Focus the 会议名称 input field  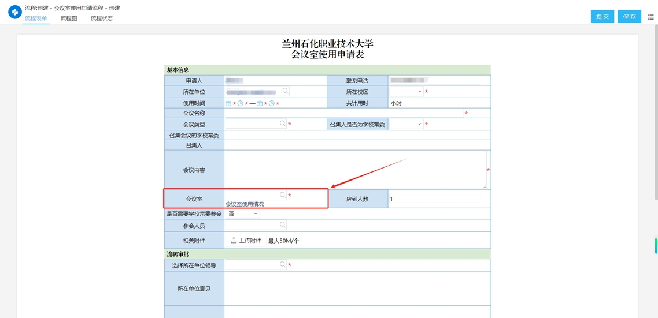coord(345,113)
